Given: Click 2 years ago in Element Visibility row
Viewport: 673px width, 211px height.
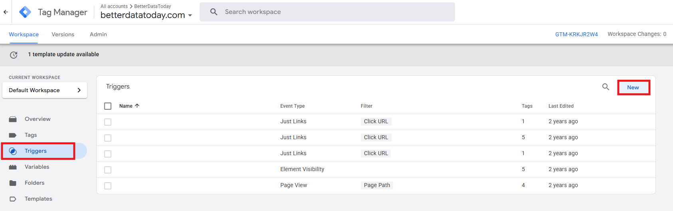Looking at the screenshot, I should click(x=563, y=169).
